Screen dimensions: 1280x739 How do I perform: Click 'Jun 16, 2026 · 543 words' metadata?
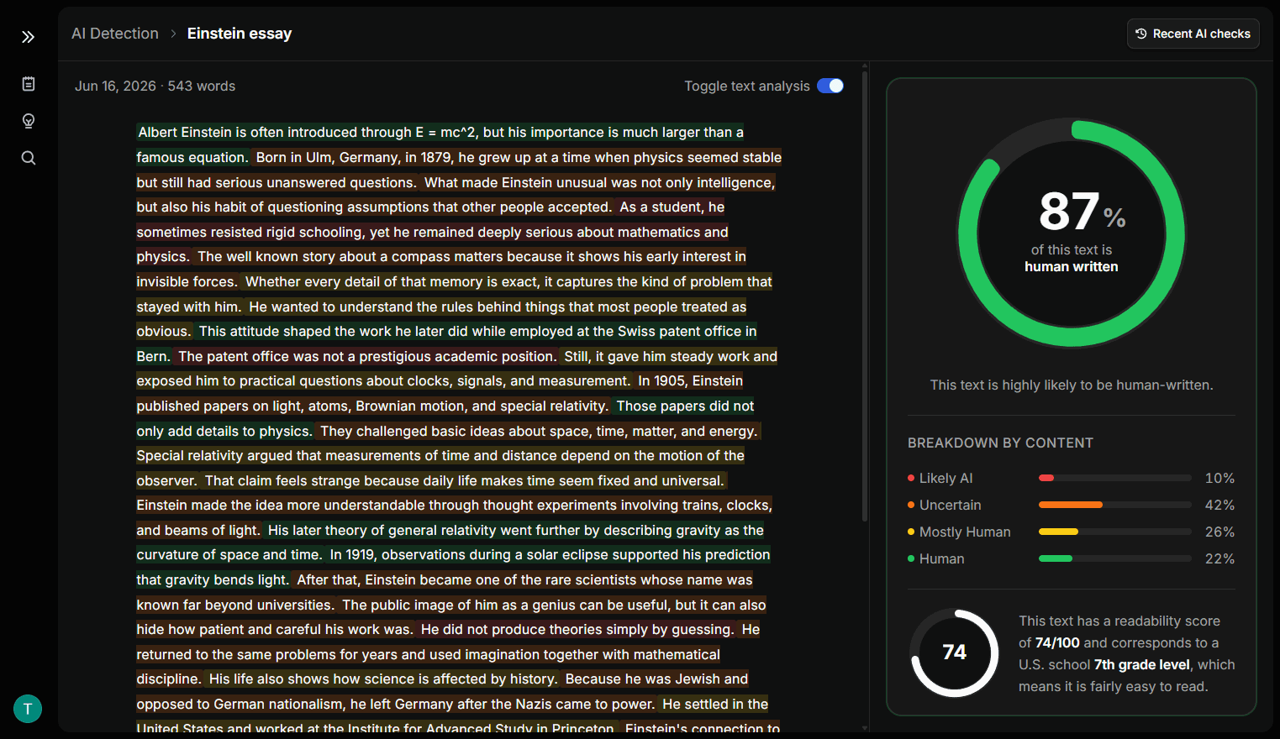[155, 86]
